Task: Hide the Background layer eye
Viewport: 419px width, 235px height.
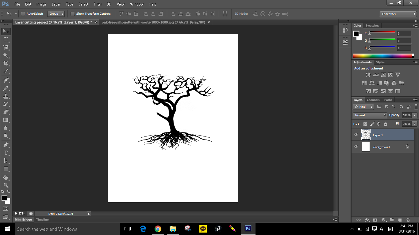Action: (356, 147)
